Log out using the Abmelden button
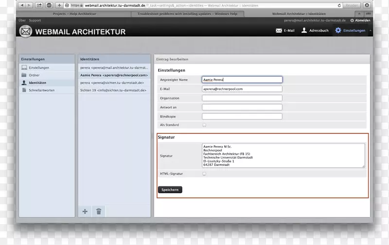 coord(360,20)
